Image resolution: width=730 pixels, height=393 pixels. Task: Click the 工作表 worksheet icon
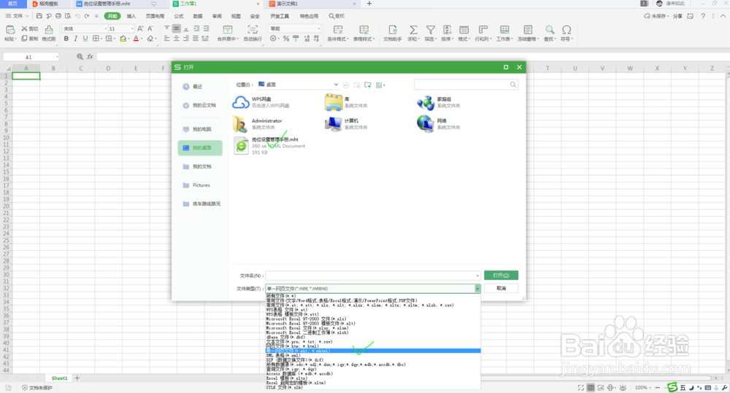point(504,30)
